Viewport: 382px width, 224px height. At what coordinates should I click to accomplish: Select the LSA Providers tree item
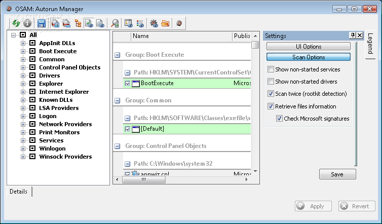click(x=59, y=108)
